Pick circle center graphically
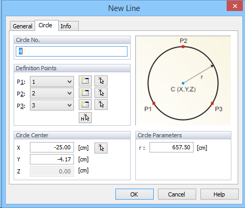This screenshot has height=208, width=245. [x=101, y=148]
